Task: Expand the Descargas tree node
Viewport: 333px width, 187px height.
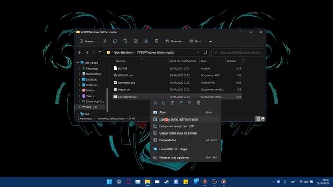Action: click(x=80, y=69)
